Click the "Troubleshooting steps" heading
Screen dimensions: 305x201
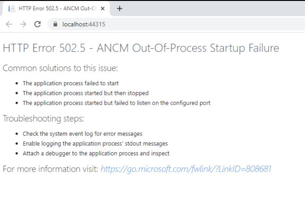click(x=43, y=118)
